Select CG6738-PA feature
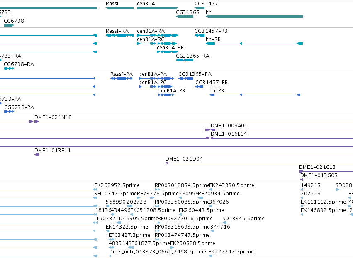The width and height of the screenshot is (353, 258). point(9,112)
